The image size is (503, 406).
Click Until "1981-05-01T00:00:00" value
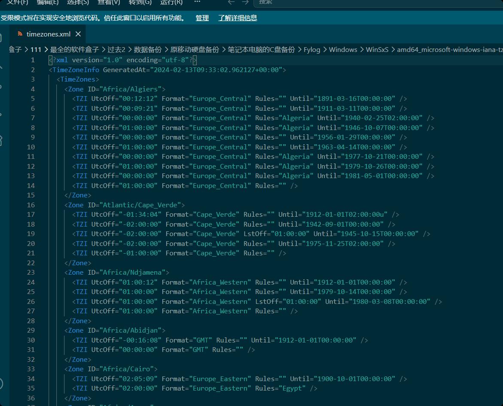click(382, 176)
